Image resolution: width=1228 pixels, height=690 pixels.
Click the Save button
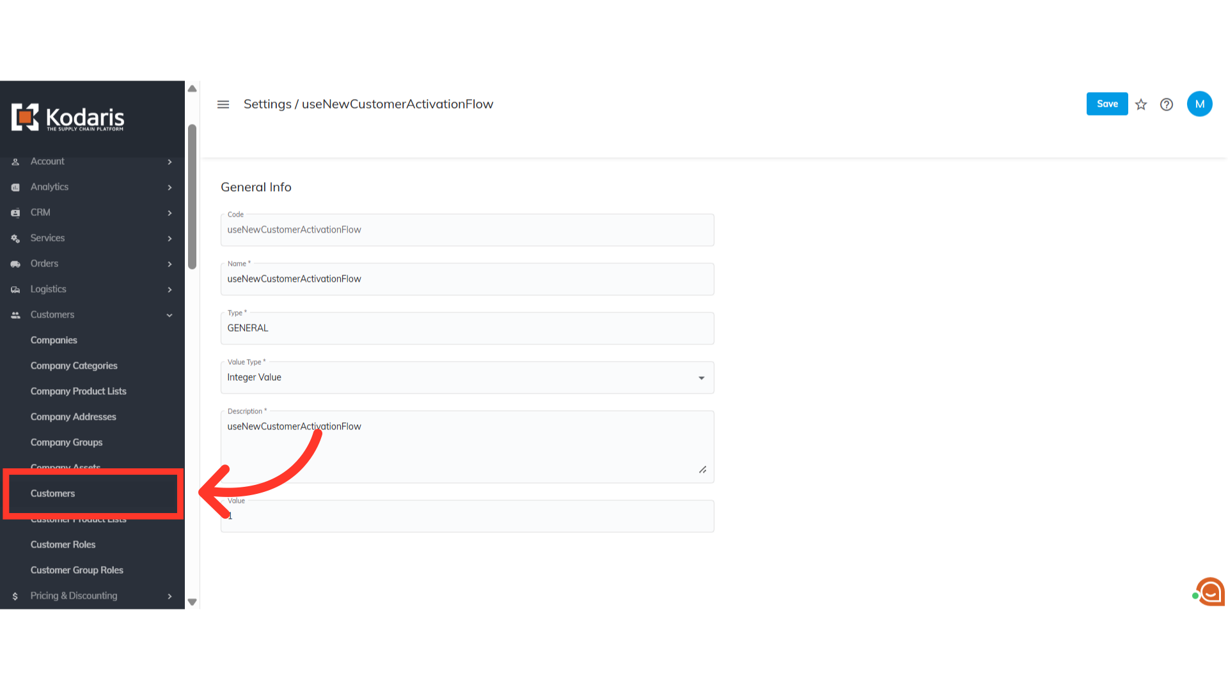pos(1107,104)
